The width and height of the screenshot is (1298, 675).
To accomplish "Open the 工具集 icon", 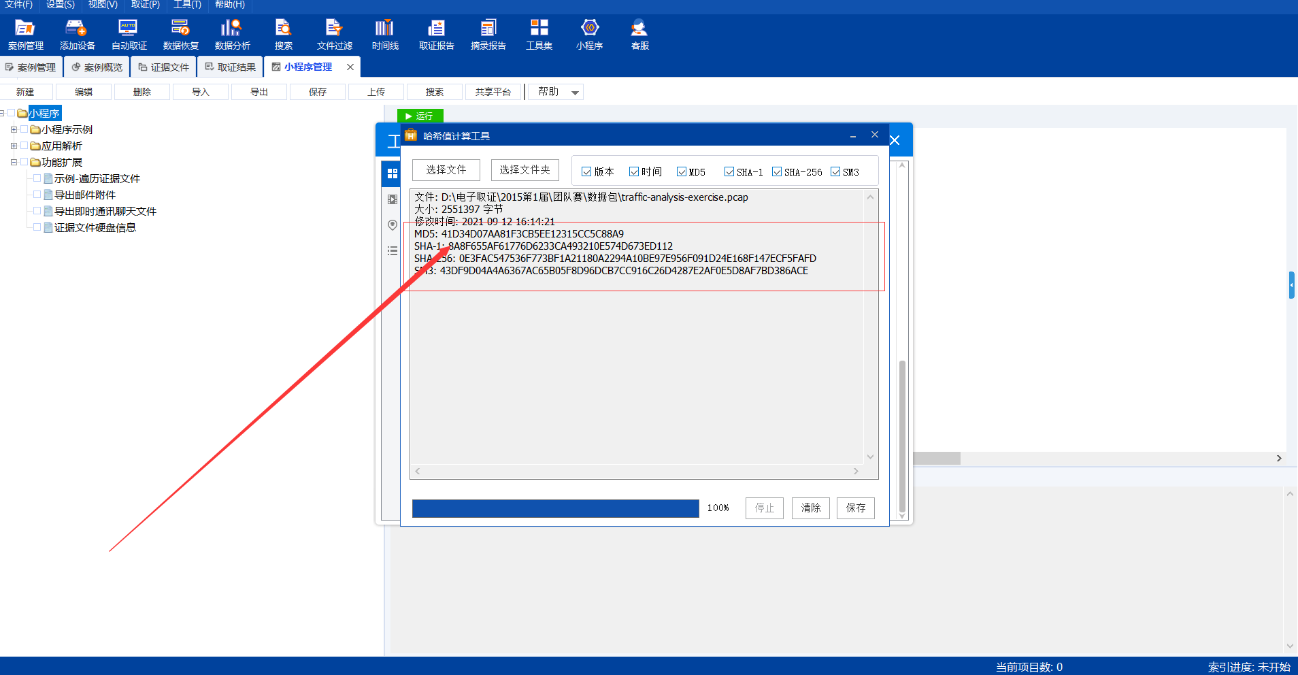I will click(x=539, y=35).
